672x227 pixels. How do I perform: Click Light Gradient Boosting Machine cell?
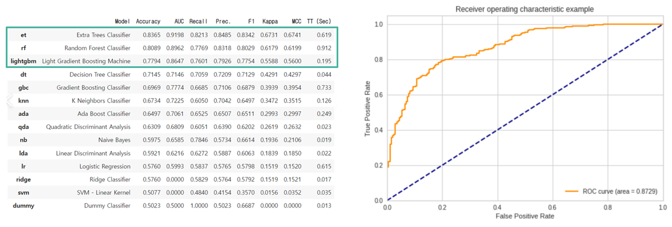tap(86, 61)
